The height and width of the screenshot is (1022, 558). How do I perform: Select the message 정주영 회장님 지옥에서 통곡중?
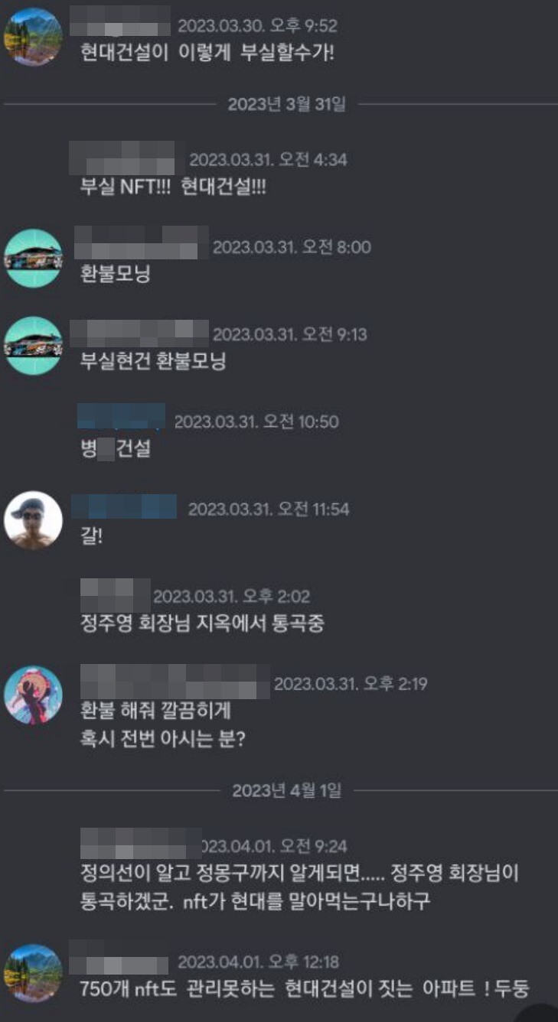[x=202, y=623]
